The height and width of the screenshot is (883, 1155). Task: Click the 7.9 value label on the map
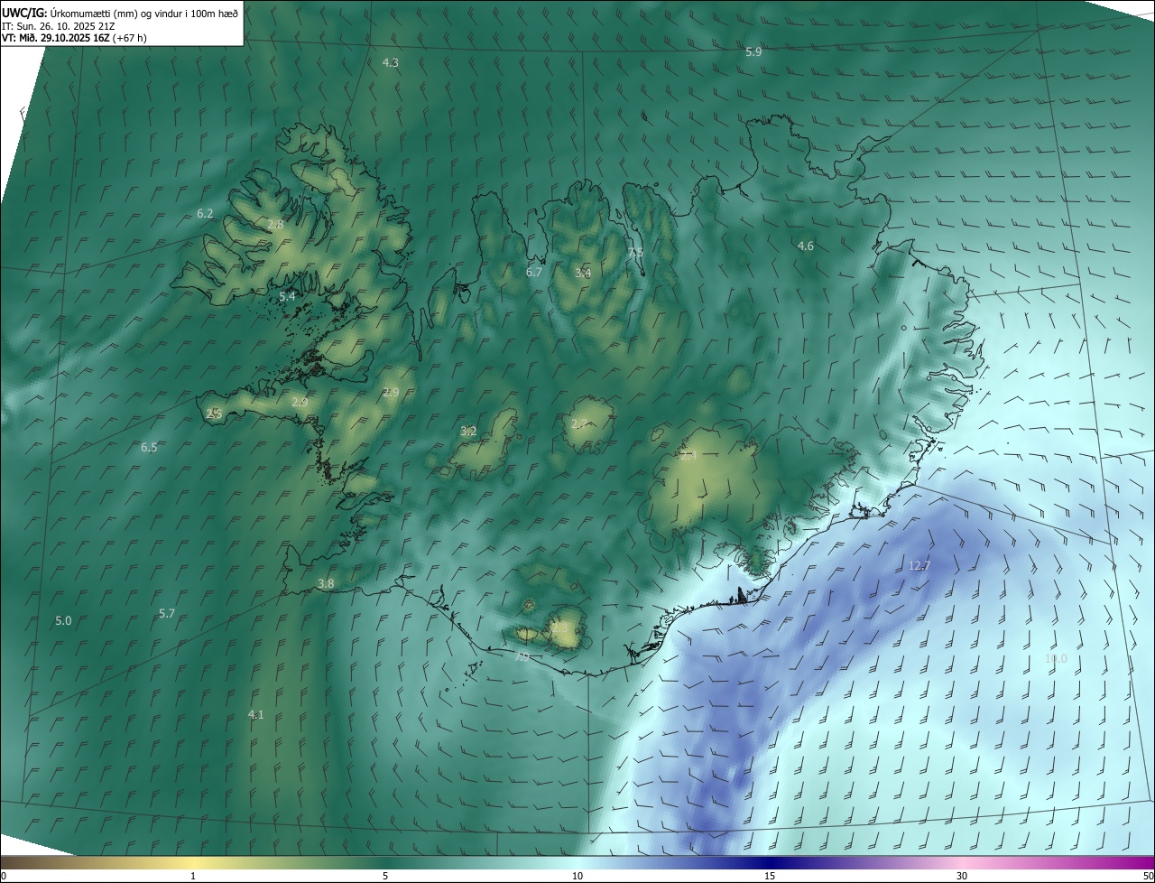click(x=522, y=656)
